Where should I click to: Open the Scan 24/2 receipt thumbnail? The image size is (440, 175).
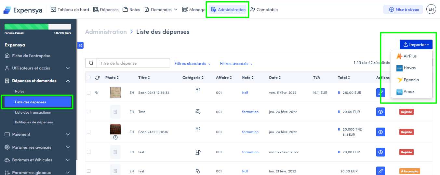pyautogui.click(x=115, y=129)
